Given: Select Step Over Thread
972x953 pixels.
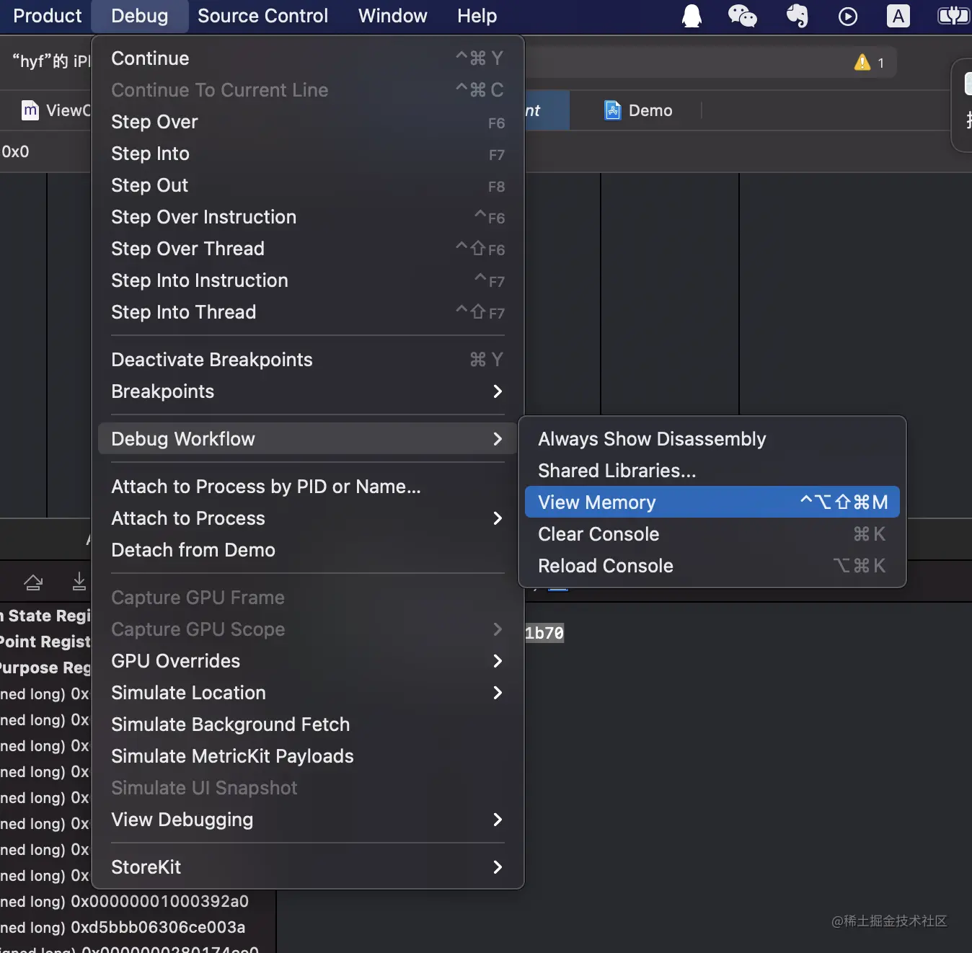Looking at the screenshot, I should pyautogui.click(x=307, y=249).
